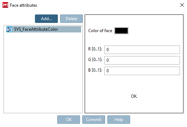This screenshot has height=127, width=187.
Task: Click the Commit button
Action: pyautogui.click(x=93, y=120)
